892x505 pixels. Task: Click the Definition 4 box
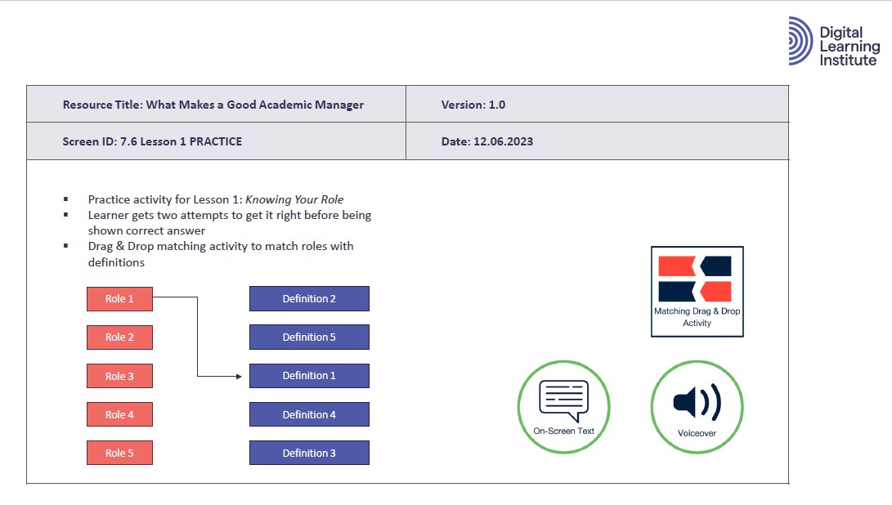pos(309,414)
